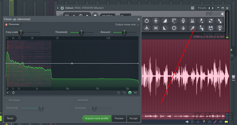Click the tool icon left of Save
This screenshot has width=237, height=125.
click(201, 28)
